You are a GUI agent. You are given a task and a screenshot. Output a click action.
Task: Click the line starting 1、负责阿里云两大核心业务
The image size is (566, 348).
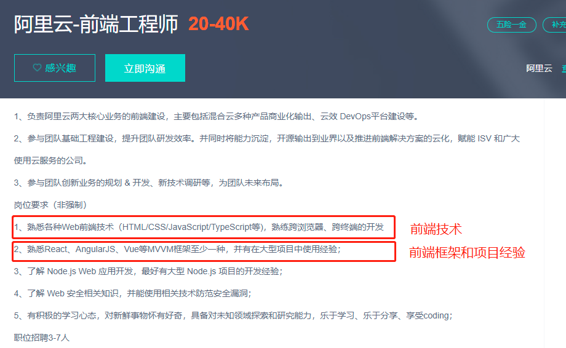point(217,116)
